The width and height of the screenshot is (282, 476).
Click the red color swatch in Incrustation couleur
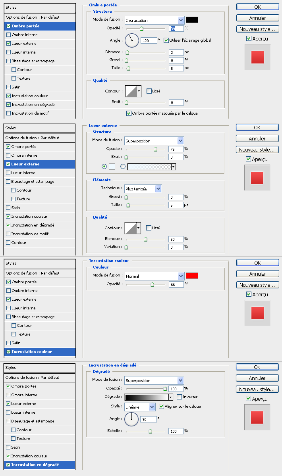tap(192, 276)
